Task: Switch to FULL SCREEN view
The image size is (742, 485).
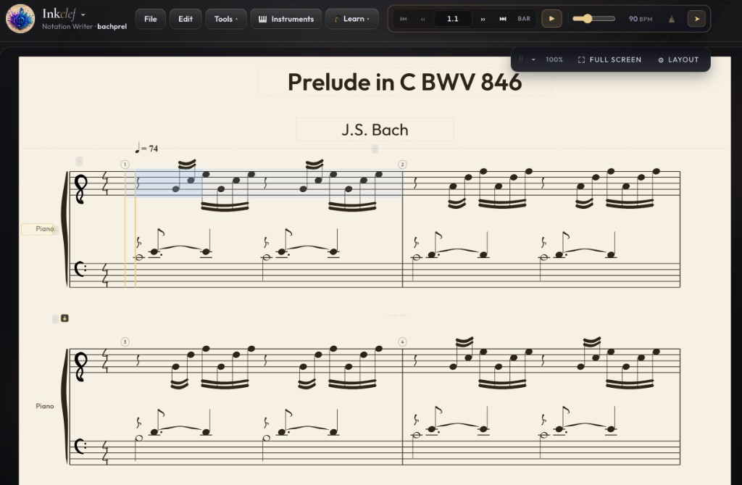Action: (609, 59)
